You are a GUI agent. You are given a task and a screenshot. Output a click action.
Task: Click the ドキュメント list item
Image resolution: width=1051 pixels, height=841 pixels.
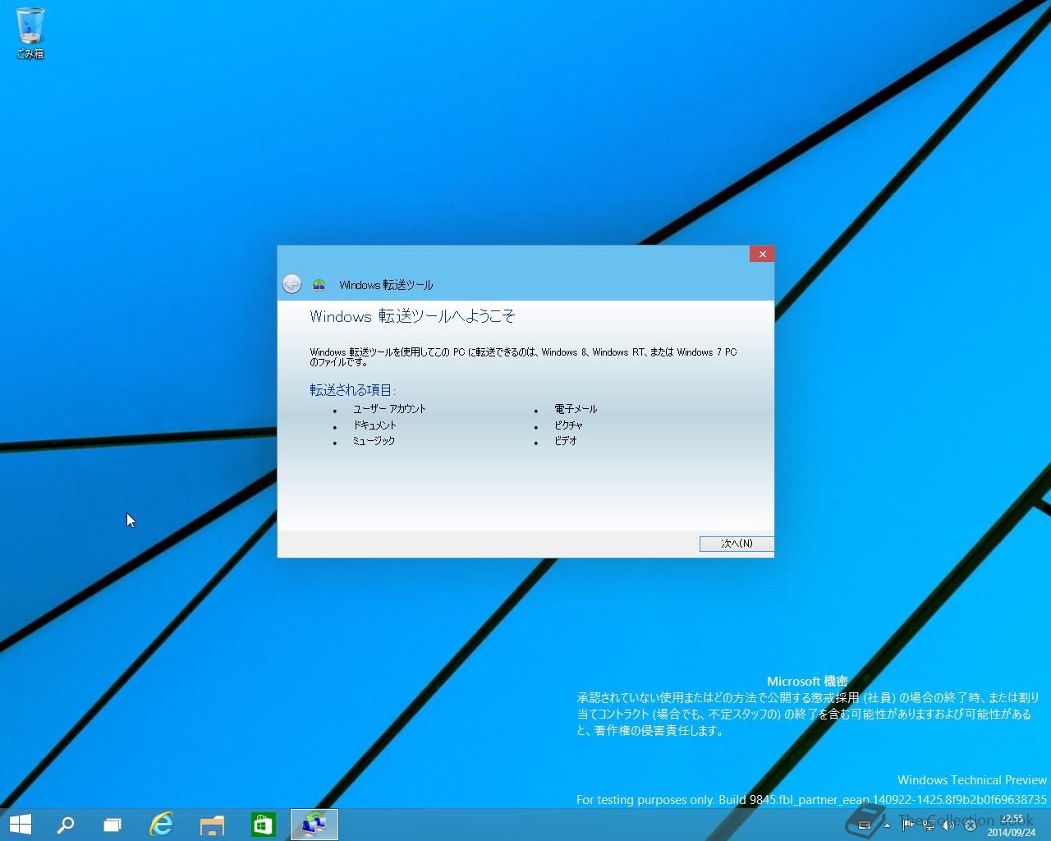(374, 425)
